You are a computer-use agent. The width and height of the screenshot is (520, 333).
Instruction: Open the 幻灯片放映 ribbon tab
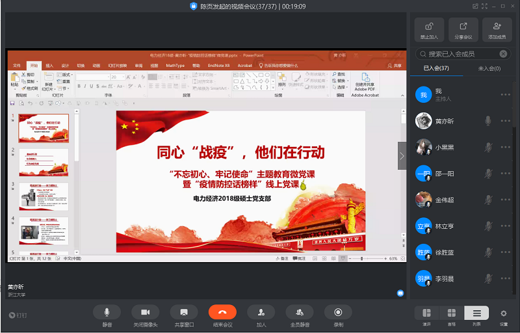(118, 66)
